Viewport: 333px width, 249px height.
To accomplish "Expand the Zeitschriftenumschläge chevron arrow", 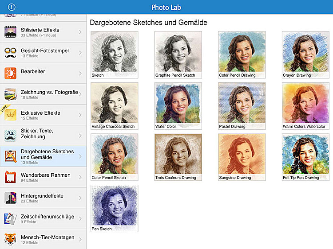I will tap(80, 219).
